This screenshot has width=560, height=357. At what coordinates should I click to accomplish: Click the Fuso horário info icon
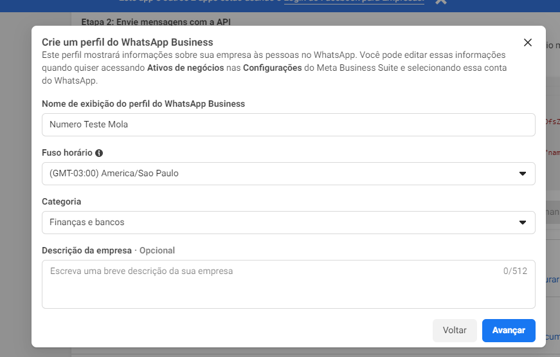99,153
